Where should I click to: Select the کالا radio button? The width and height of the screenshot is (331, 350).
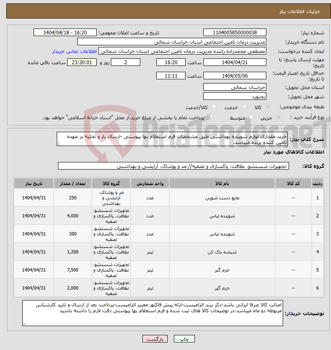tap(268, 107)
